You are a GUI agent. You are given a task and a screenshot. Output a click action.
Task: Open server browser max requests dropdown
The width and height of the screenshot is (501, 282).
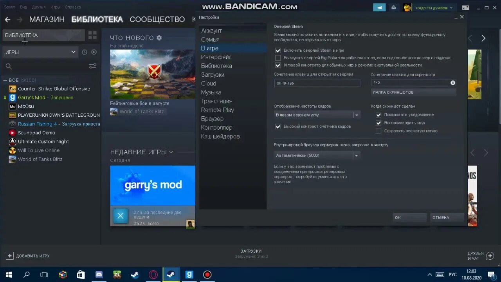click(317, 155)
